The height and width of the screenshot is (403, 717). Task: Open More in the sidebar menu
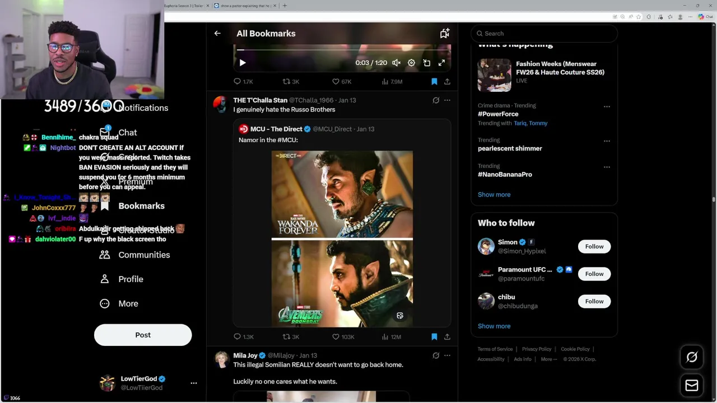tap(119, 303)
